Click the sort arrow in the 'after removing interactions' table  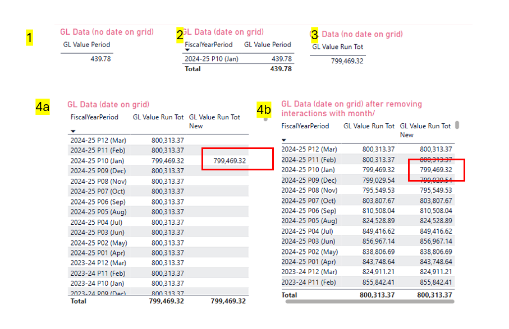coord(284,140)
